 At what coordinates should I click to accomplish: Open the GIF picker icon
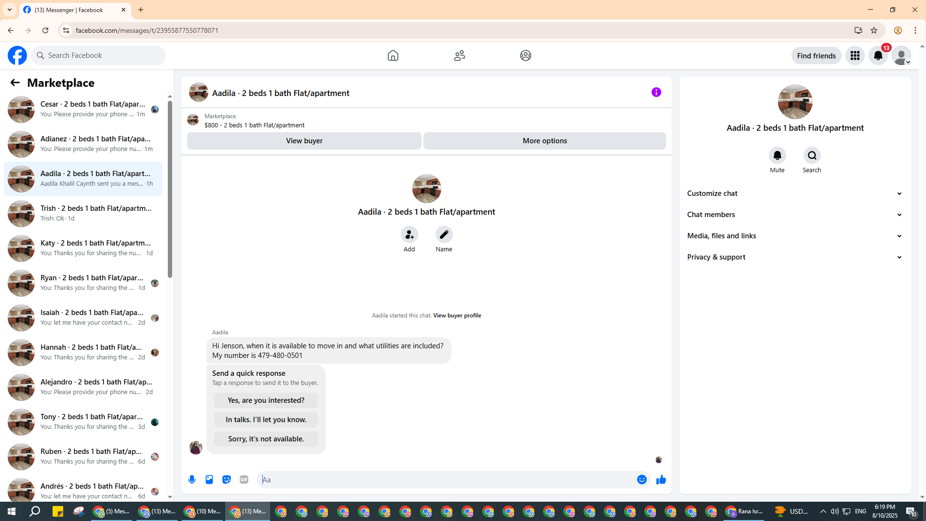[x=244, y=480]
